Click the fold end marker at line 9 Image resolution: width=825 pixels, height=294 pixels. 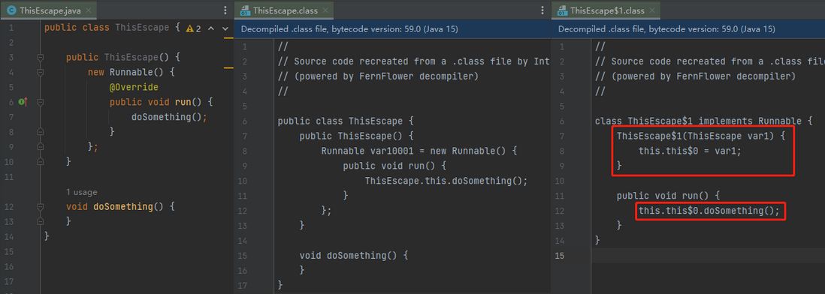(x=40, y=147)
